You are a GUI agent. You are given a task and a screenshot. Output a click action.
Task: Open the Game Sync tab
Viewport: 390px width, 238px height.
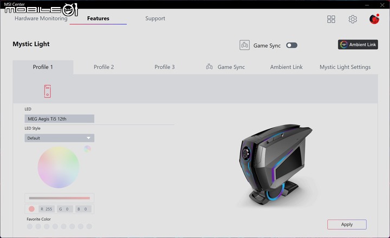pyautogui.click(x=225, y=67)
